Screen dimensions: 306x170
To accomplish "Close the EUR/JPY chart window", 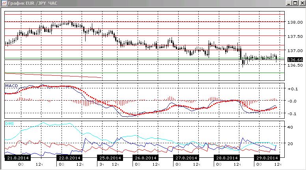I will pyautogui.click(x=302, y=3).
